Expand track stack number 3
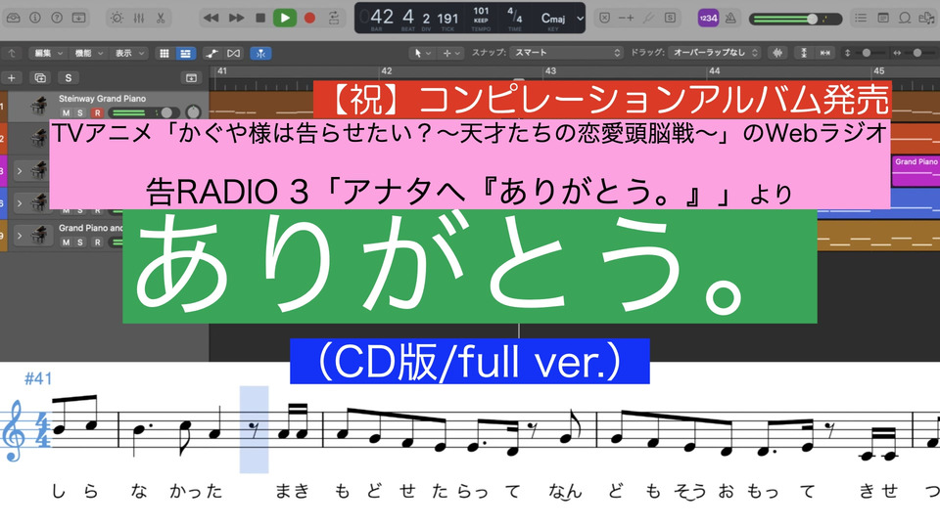 click(20, 171)
